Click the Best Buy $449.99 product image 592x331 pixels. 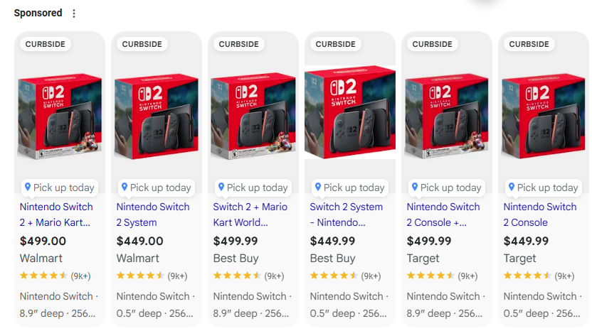[x=350, y=114]
